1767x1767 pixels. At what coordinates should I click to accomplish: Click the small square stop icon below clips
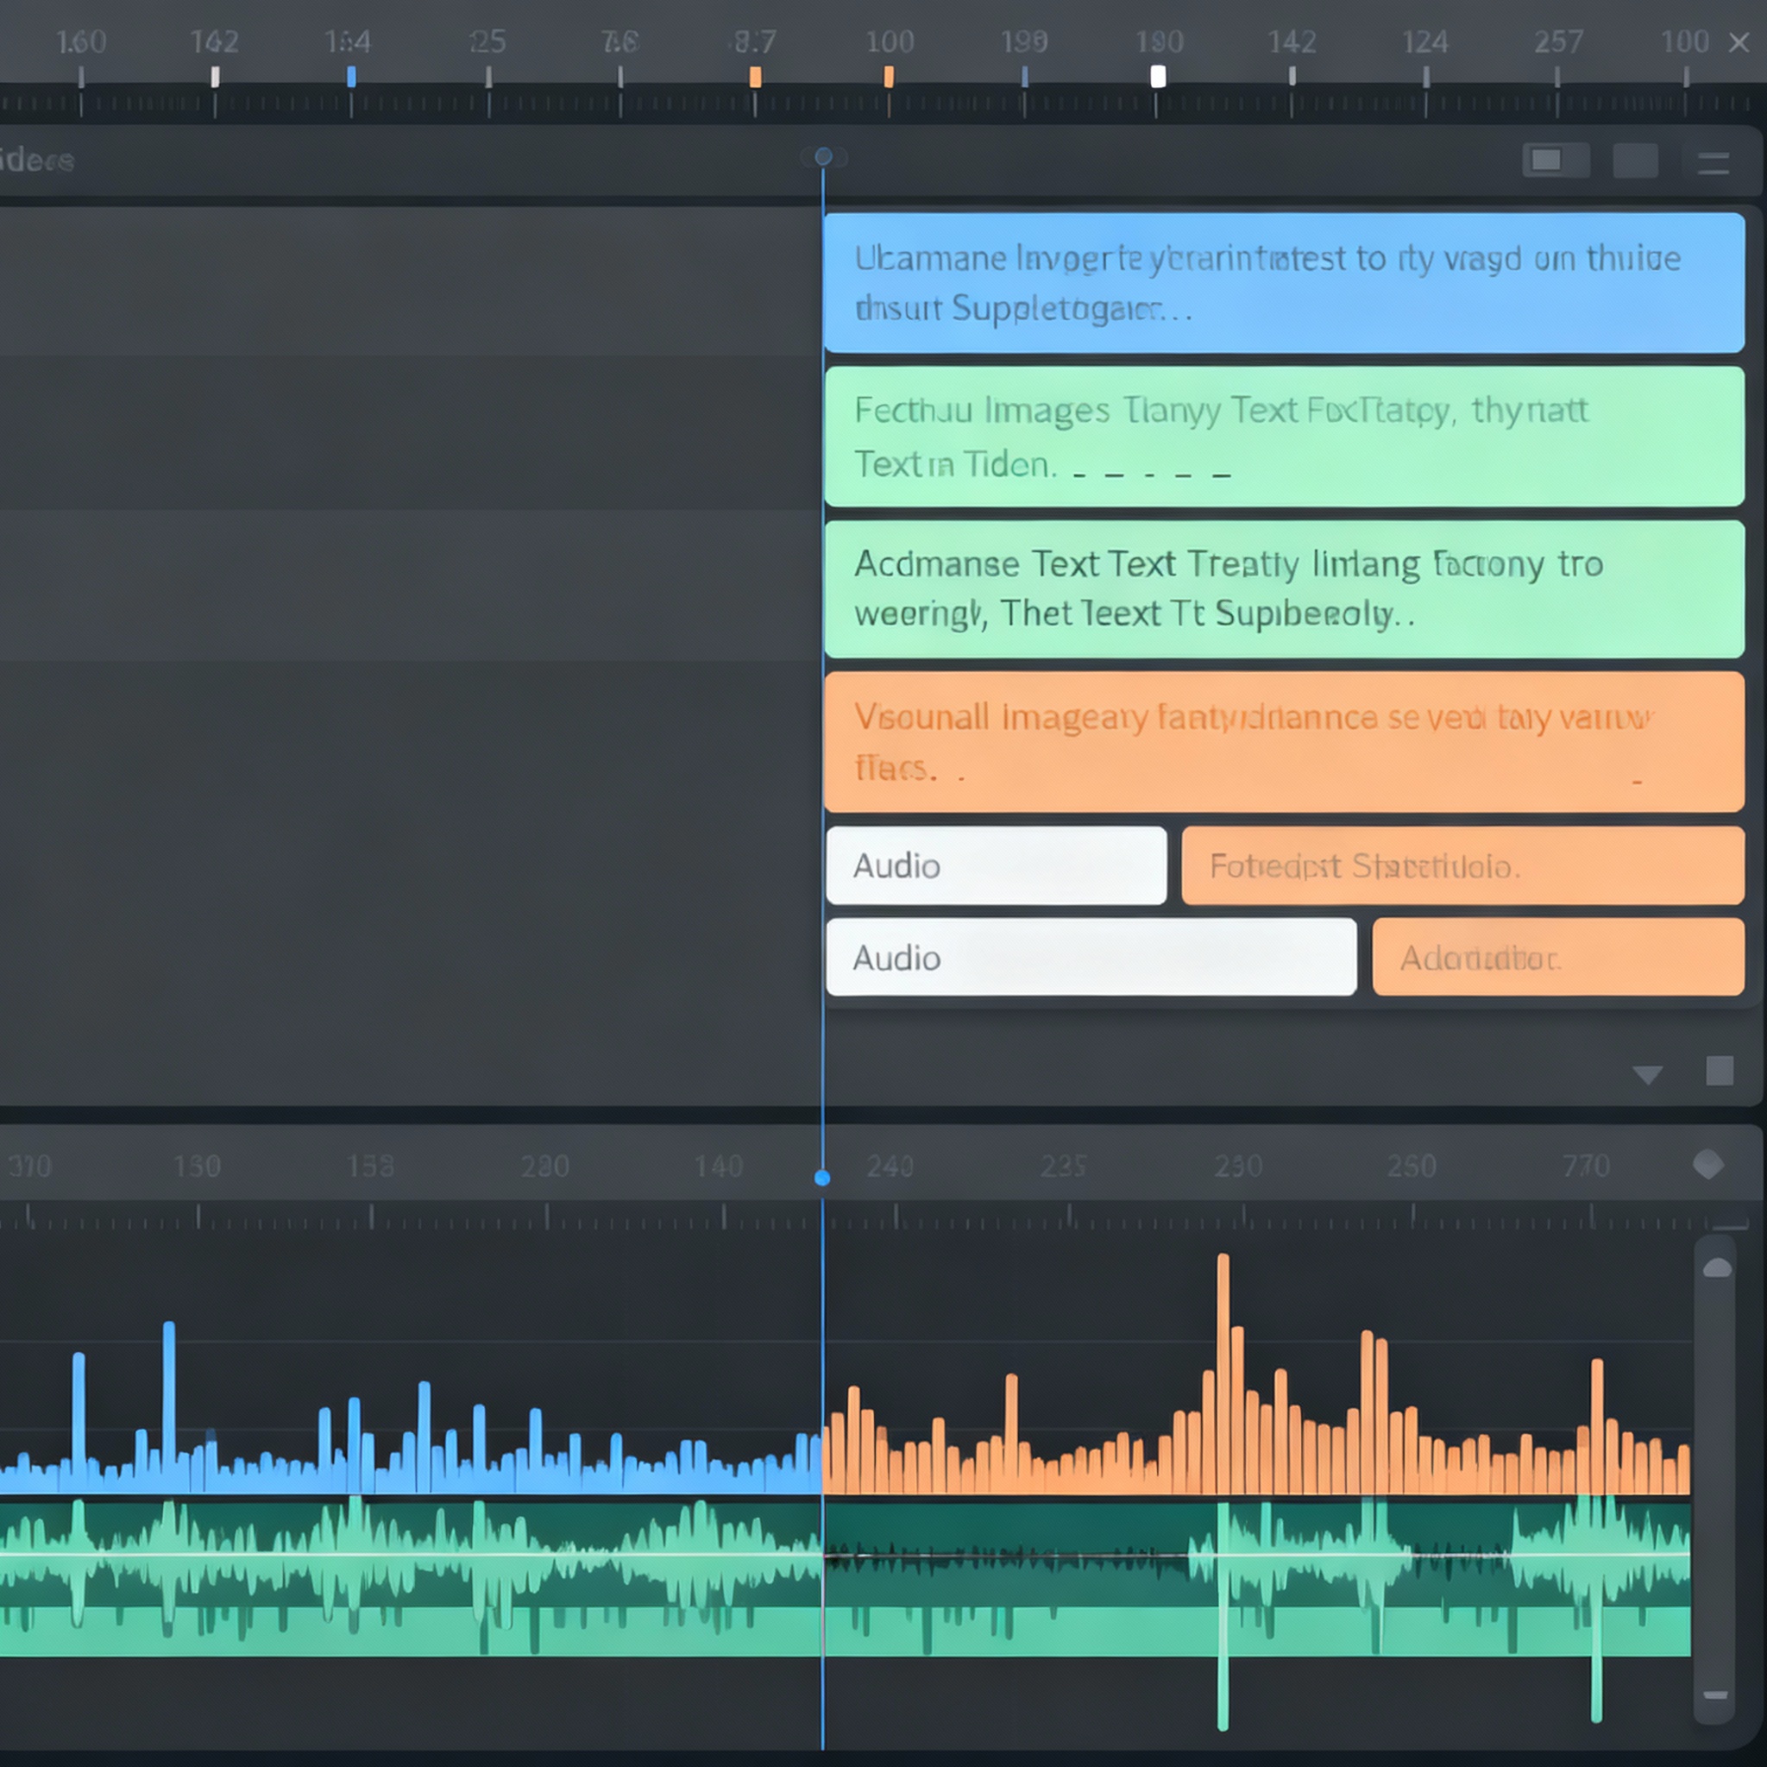(x=1719, y=1070)
